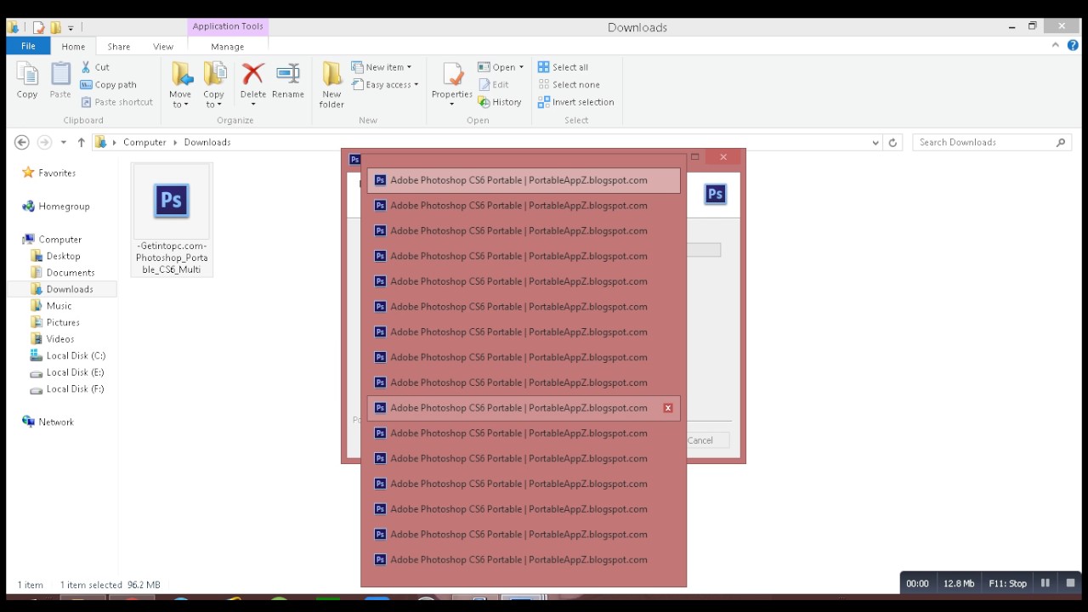Image resolution: width=1088 pixels, height=612 pixels.
Task: Click Paste shortcut in the ribbon
Action: [116, 102]
